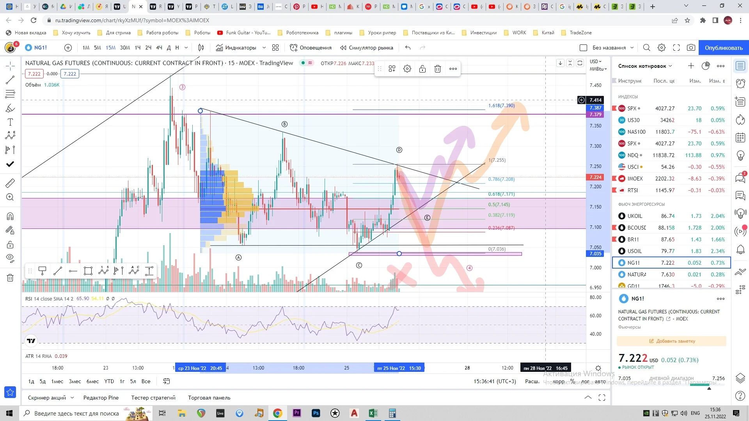Activate the zoom-in tool
The height and width of the screenshot is (421, 749).
(x=11, y=197)
